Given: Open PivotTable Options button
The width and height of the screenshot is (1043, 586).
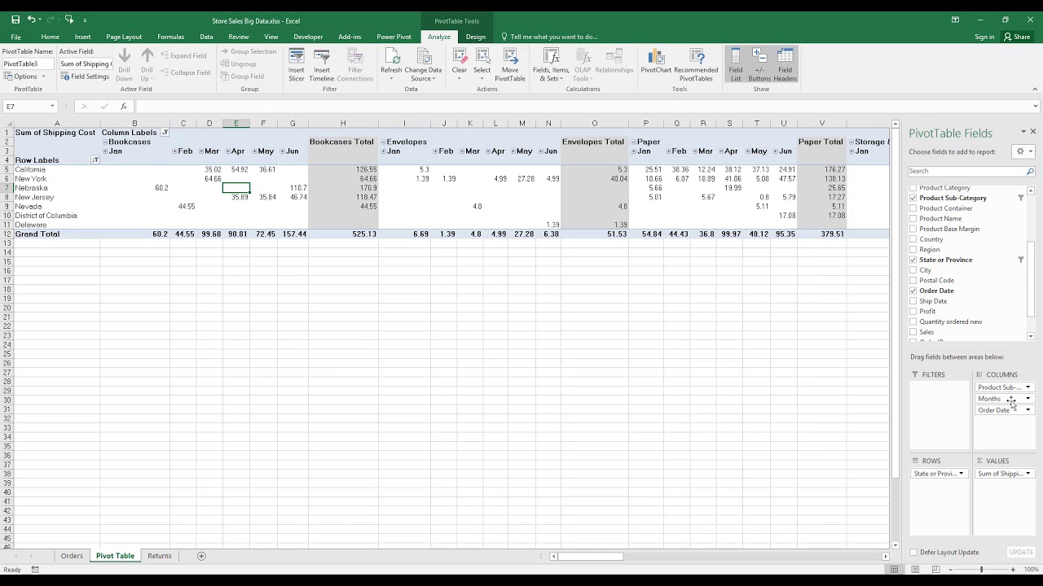Looking at the screenshot, I should click(24, 77).
